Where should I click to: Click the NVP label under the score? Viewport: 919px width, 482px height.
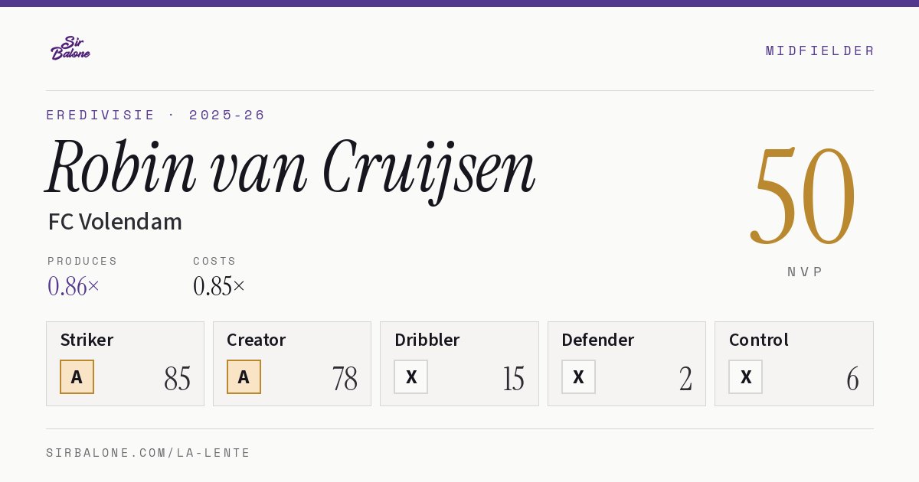coord(805,272)
